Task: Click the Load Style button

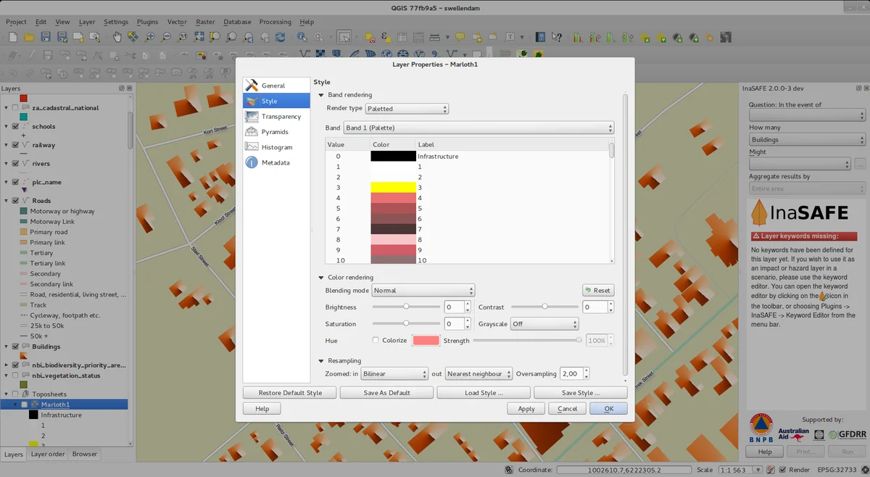Action: click(483, 393)
